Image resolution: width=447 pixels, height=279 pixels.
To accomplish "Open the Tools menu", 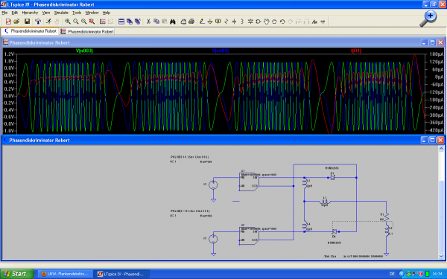I will click(77, 13).
